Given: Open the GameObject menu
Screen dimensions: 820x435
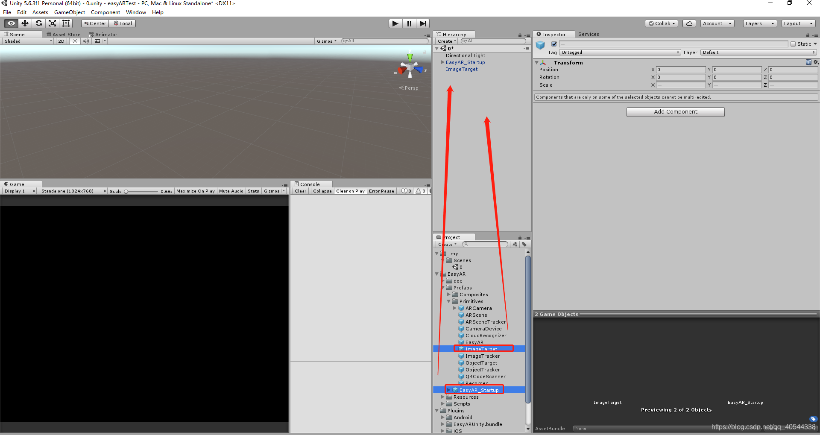Looking at the screenshot, I should pyautogui.click(x=70, y=12).
